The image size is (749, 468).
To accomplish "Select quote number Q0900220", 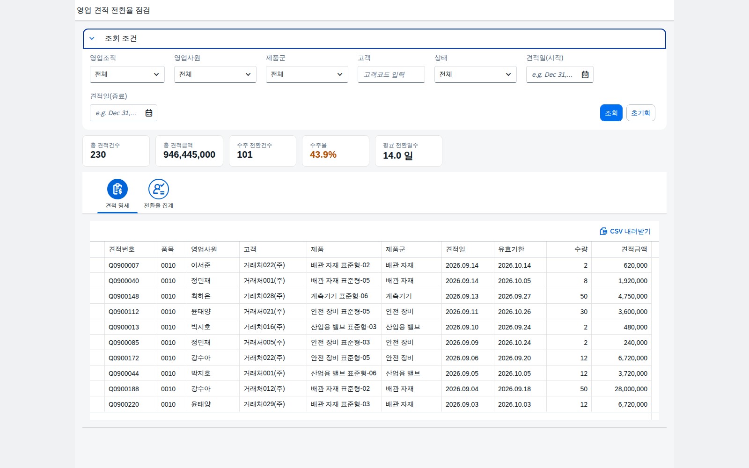I will 124,404.
